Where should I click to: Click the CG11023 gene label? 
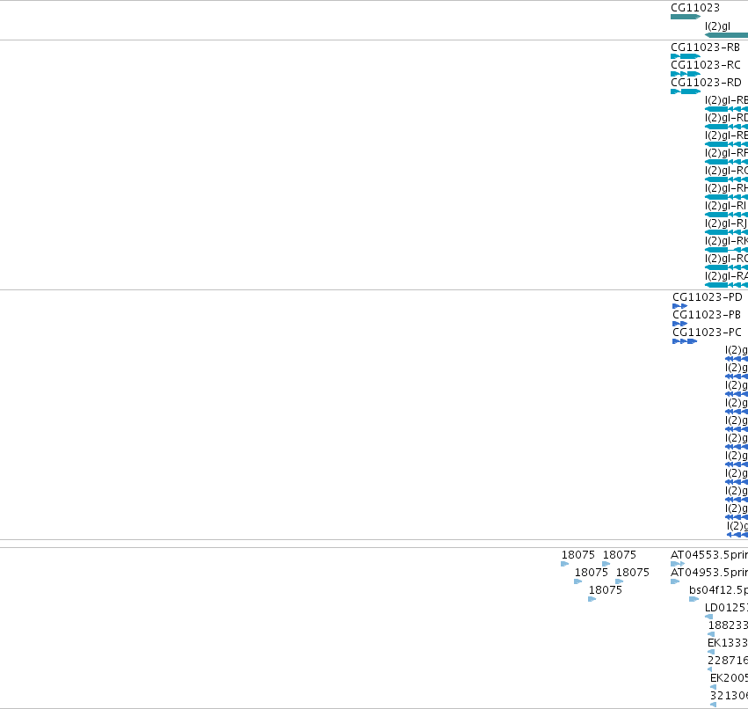point(694,8)
